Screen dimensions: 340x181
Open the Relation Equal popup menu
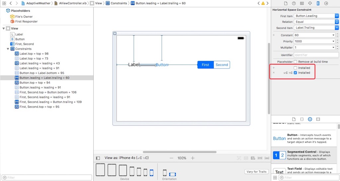(316, 22)
